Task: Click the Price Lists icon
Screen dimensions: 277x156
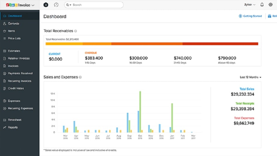Action: coord(5,39)
